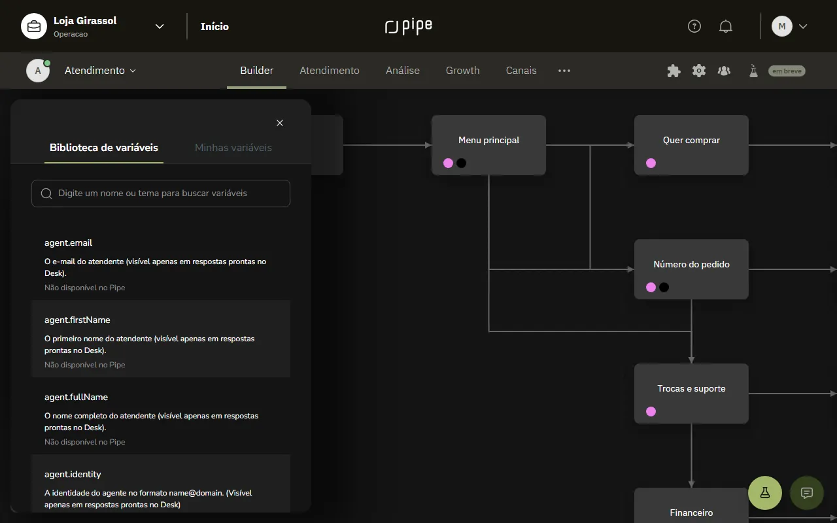Open settings gear icon
Viewport: 837px width, 523px height.
coord(699,71)
